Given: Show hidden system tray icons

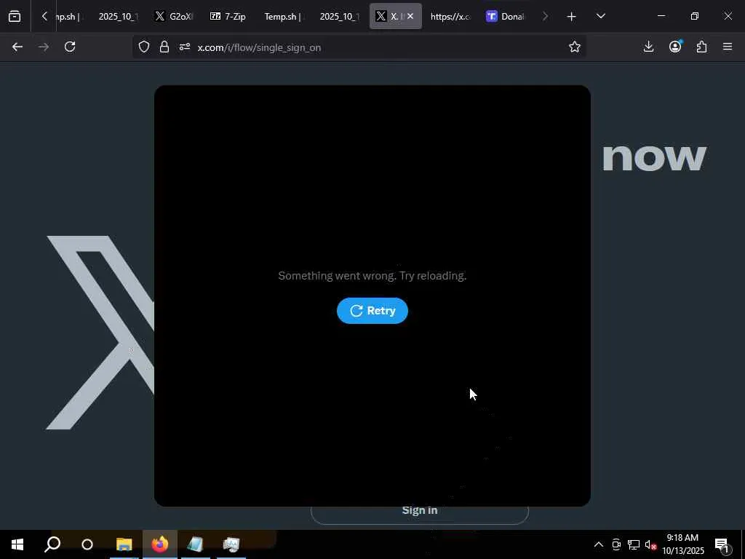Looking at the screenshot, I should point(599,544).
